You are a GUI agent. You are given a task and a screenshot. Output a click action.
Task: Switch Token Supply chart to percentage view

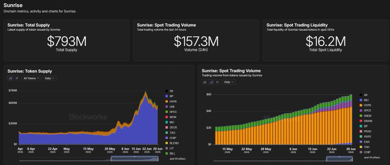16,78
